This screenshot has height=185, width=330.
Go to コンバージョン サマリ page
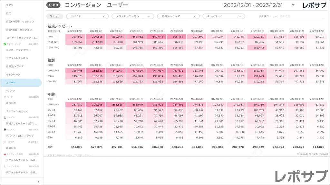click(18, 50)
